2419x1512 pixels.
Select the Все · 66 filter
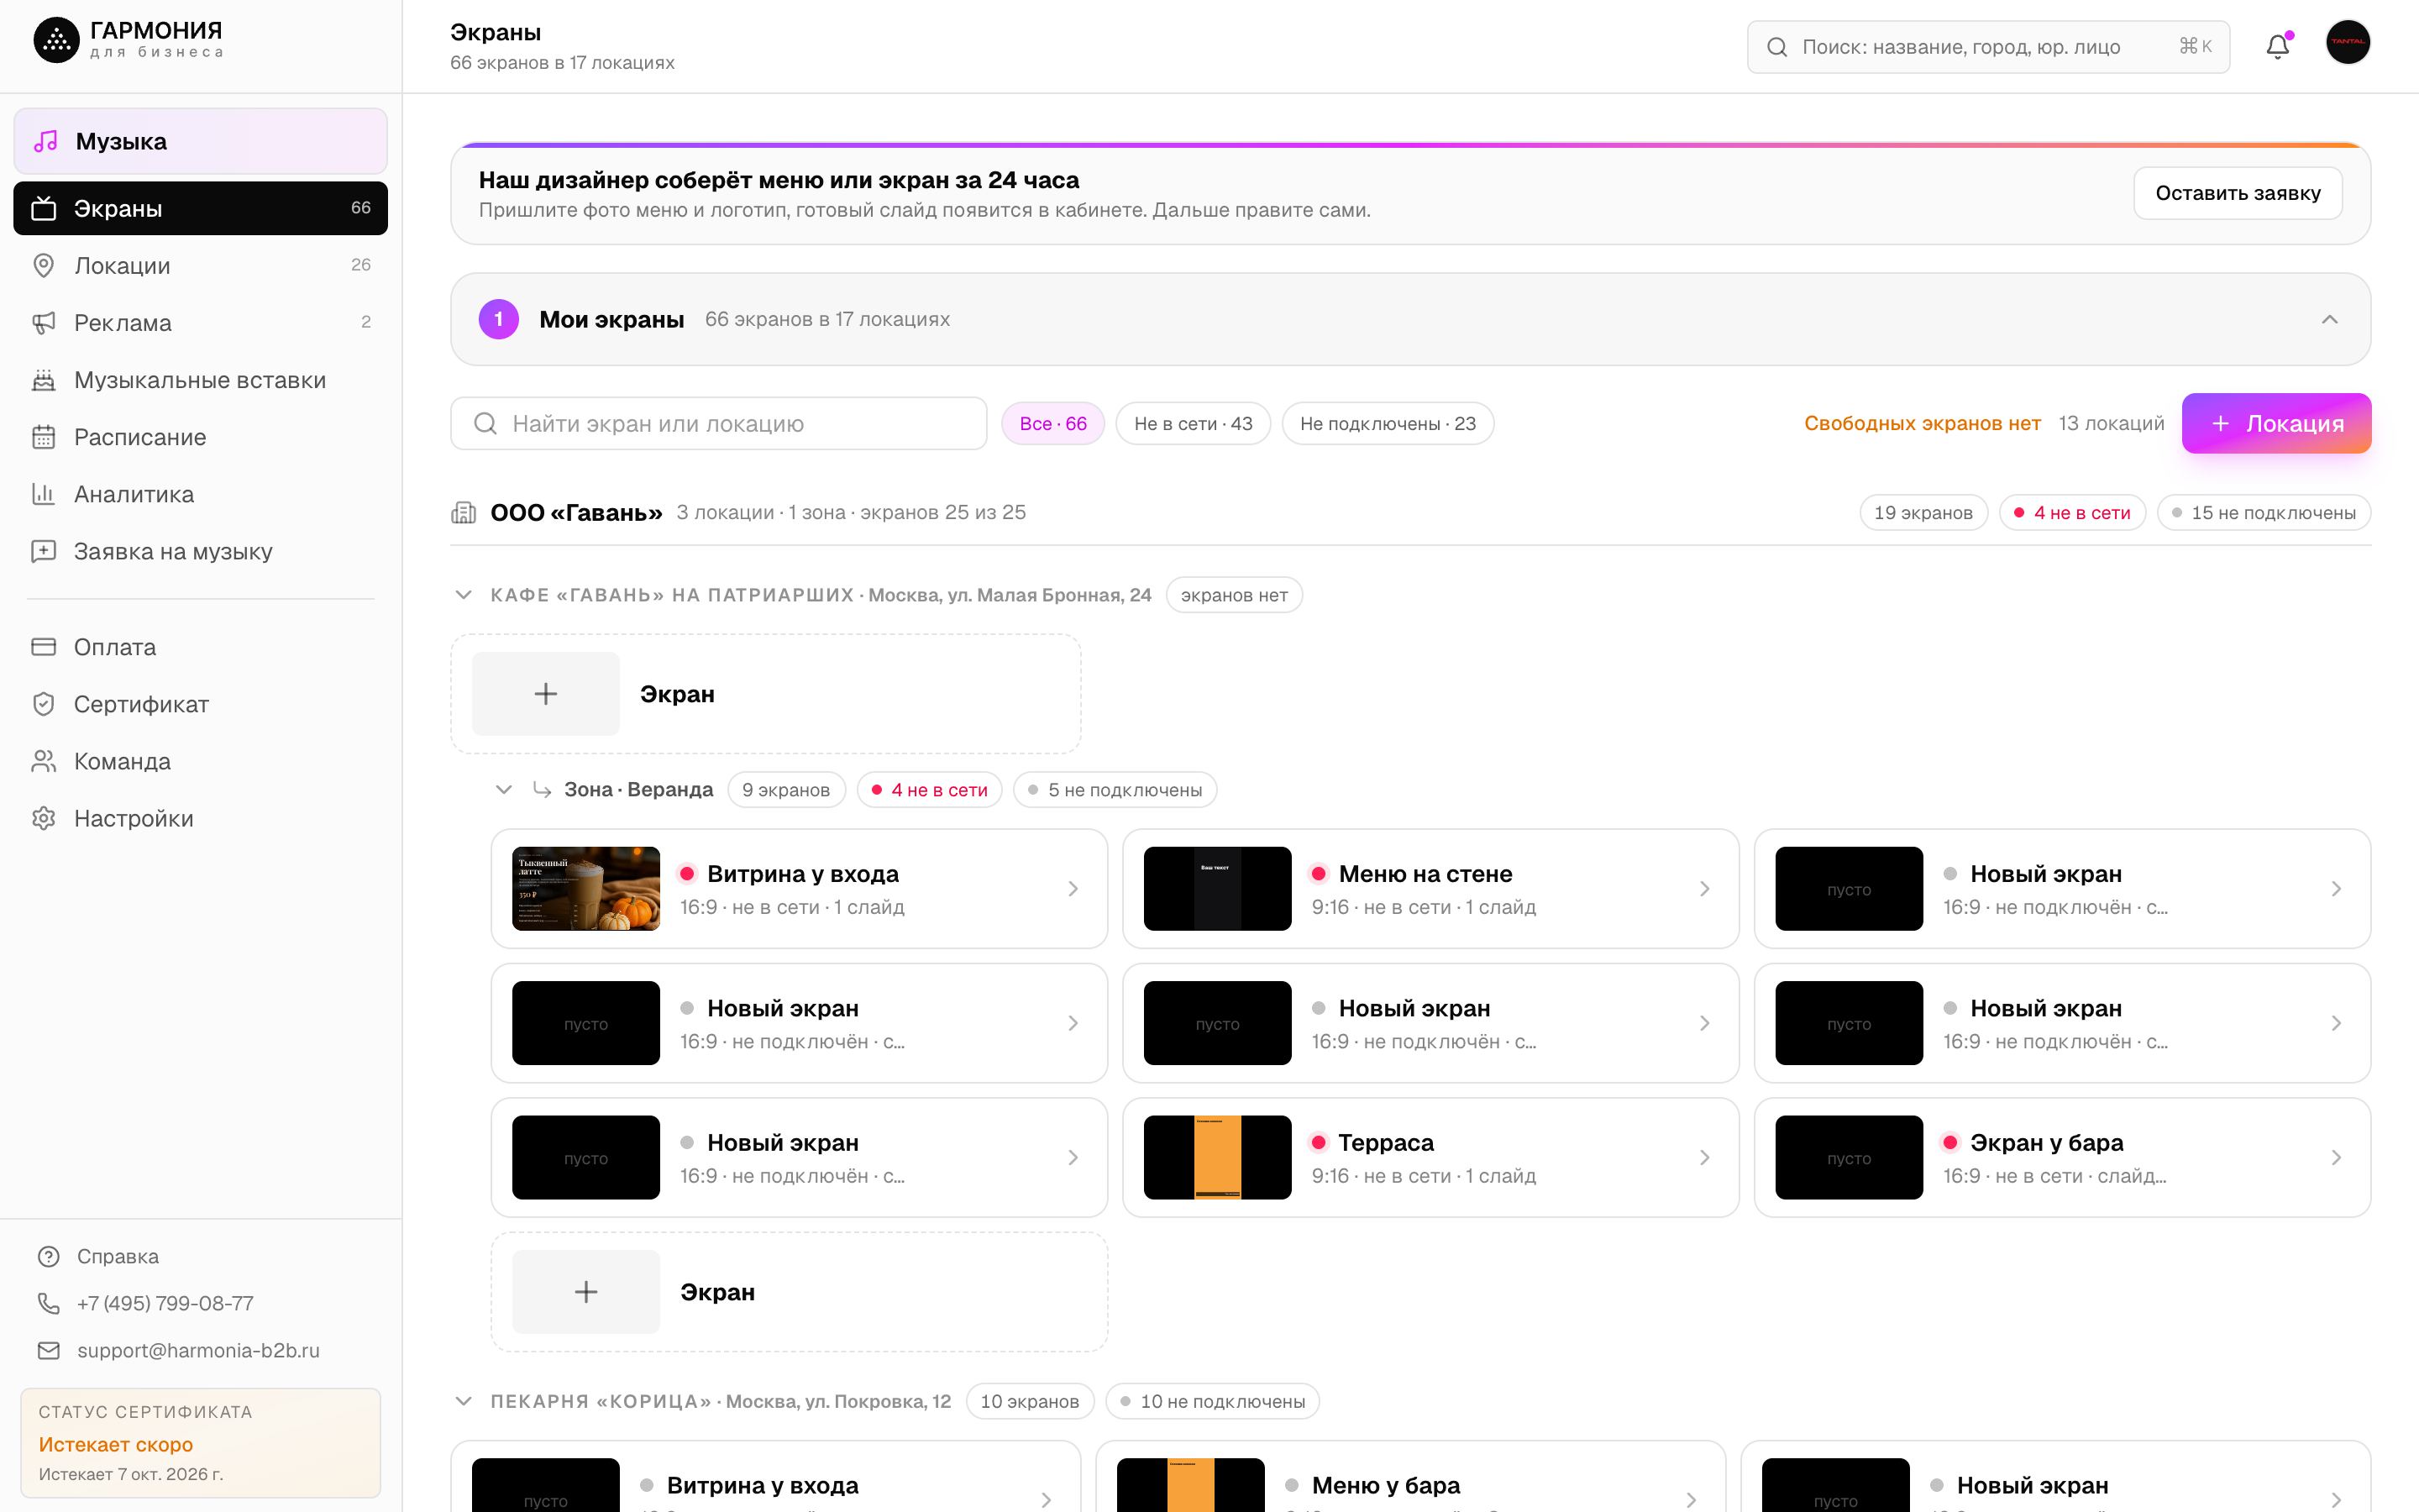click(x=1052, y=423)
